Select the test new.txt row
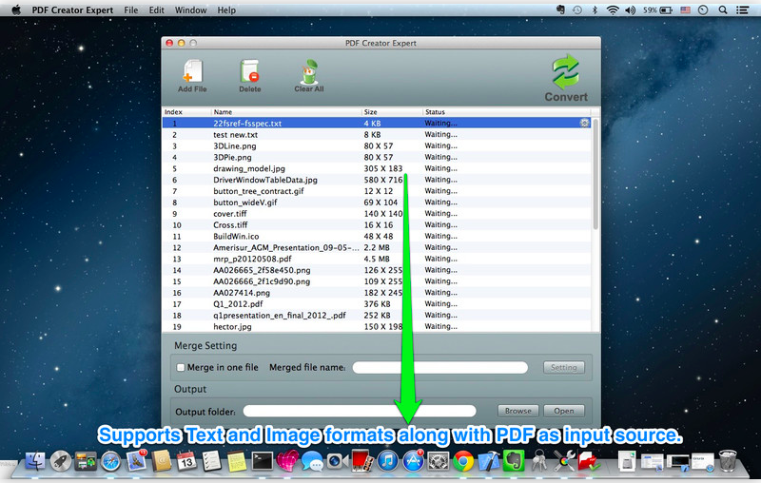The height and width of the screenshot is (483, 761). point(377,135)
